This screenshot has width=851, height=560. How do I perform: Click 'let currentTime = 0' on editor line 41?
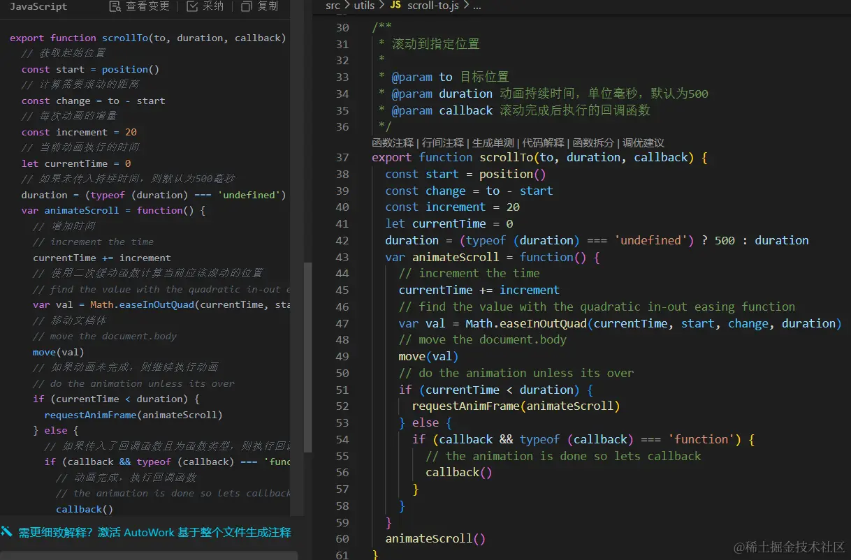pyautogui.click(x=449, y=224)
